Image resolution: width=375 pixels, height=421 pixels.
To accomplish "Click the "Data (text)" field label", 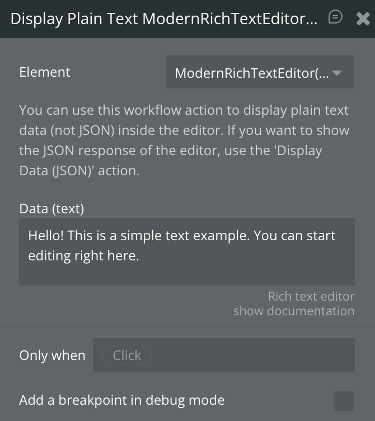I will point(51,209).
